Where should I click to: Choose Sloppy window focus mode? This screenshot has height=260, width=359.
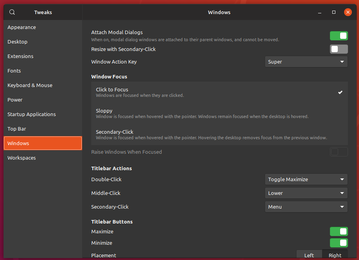click(x=219, y=113)
